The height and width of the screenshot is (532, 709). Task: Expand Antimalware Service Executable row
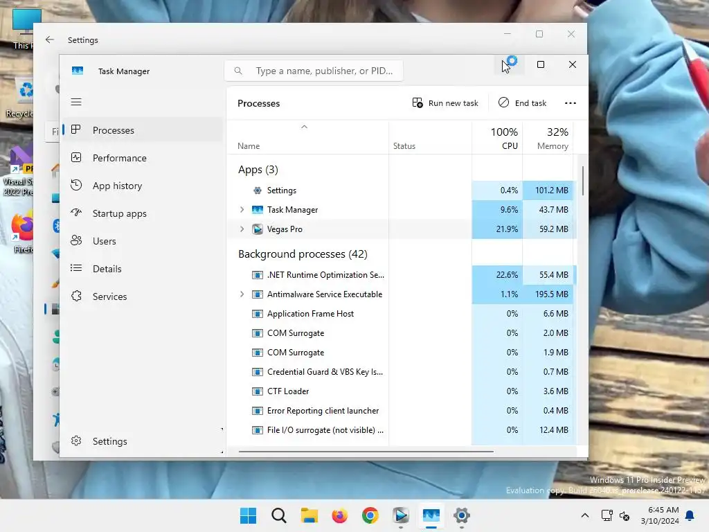[x=242, y=294]
